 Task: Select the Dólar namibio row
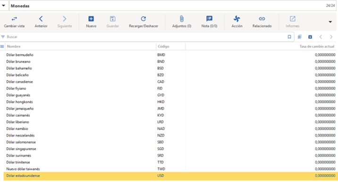point(170,129)
